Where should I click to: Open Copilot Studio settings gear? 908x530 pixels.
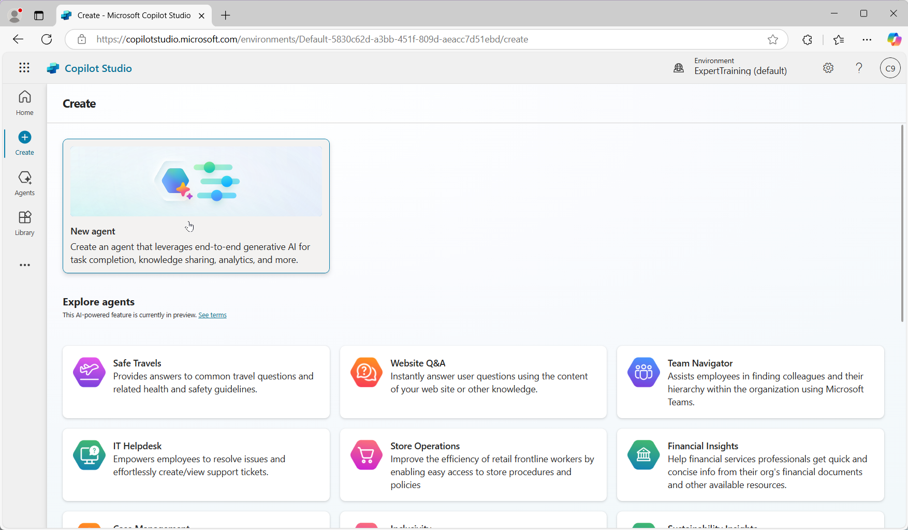point(828,67)
